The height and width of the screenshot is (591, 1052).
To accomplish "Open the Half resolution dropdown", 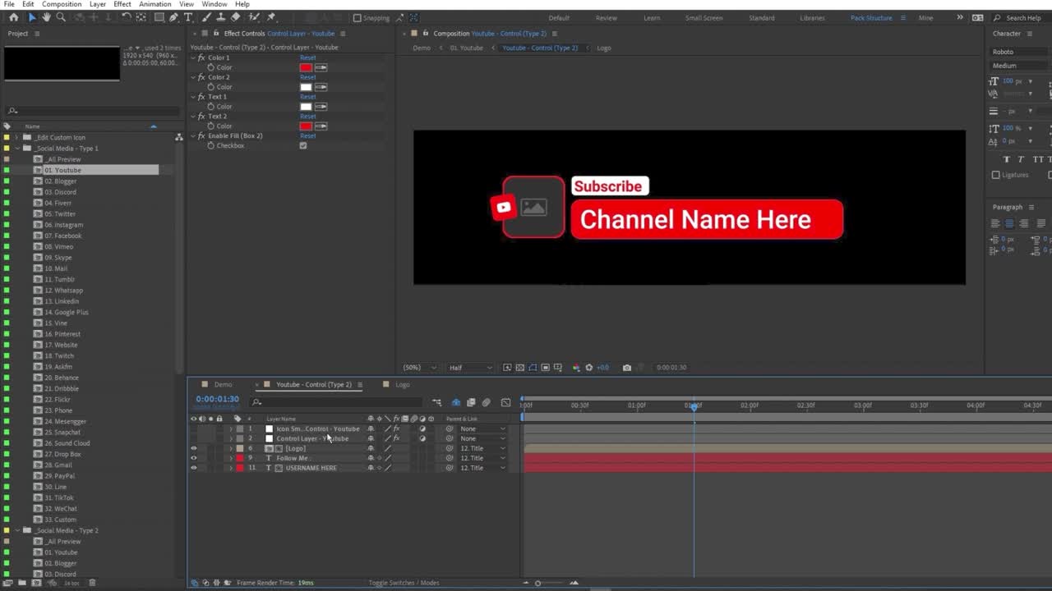I will pos(467,367).
